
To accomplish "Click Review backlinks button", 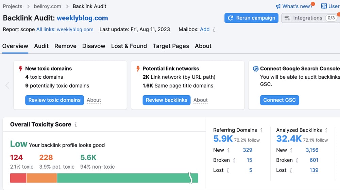I will 167,100.
